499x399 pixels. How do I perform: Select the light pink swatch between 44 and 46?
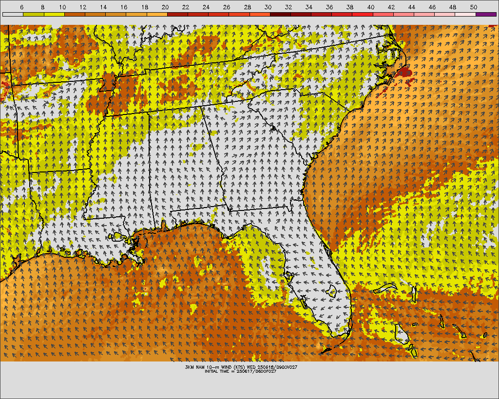[x=424, y=14]
